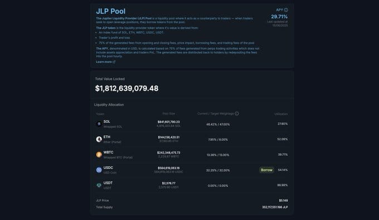Screen dimensions: 379x220
Task: Click the USDT utilization percentage
Action: pyautogui.click(x=283, y=185)
